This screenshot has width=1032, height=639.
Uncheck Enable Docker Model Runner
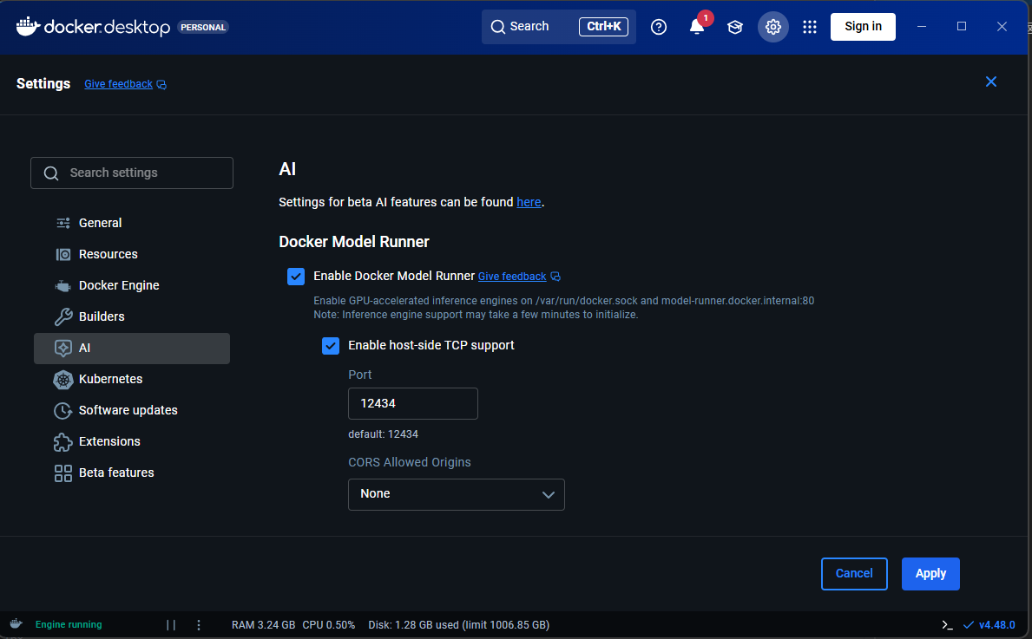pyautogui.click(x=296, y=277)
